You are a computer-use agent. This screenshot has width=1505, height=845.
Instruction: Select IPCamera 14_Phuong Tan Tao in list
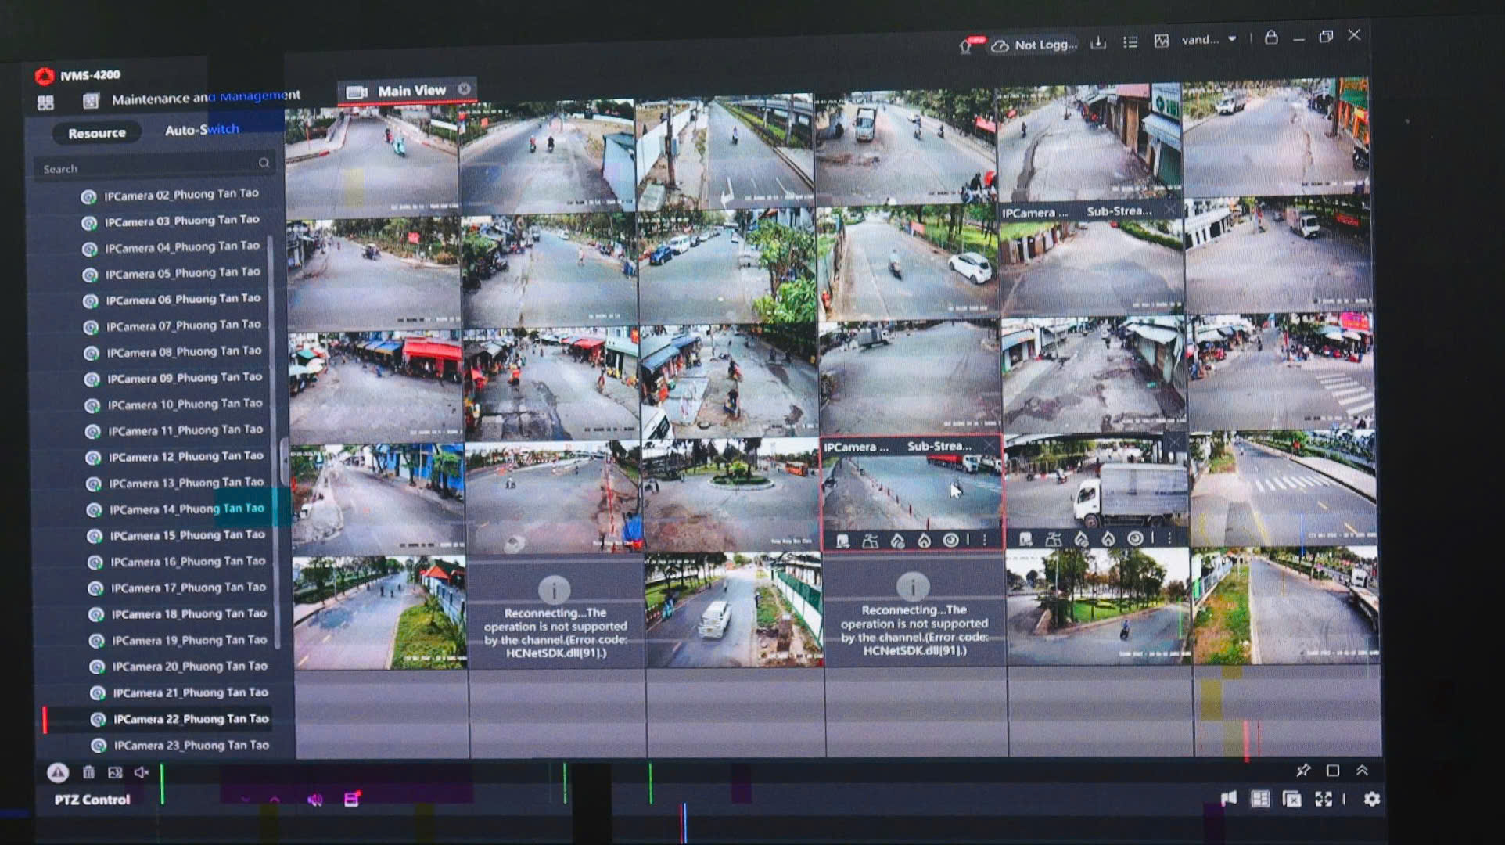pos(186,509)
